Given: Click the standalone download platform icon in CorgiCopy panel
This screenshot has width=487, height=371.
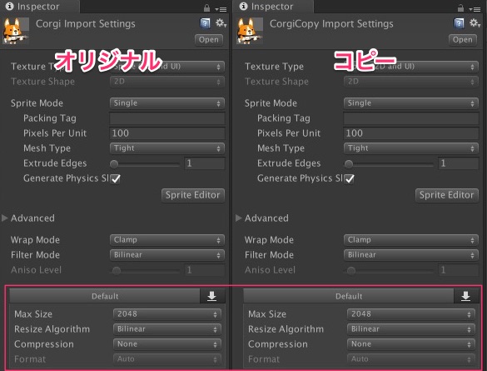Looking at the screenshot, I should pos(465,296).
